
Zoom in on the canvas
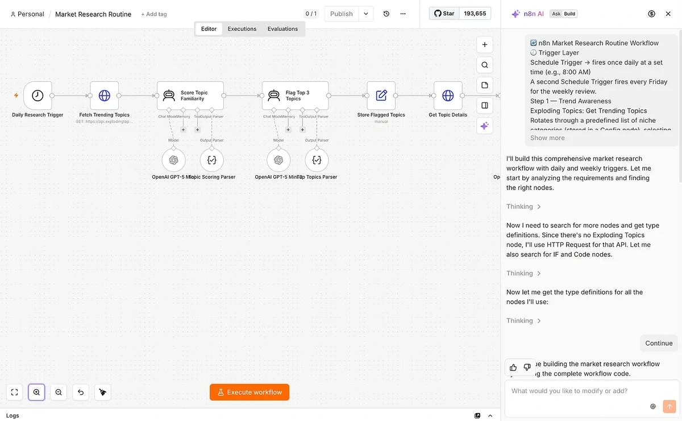pos(36,392)
